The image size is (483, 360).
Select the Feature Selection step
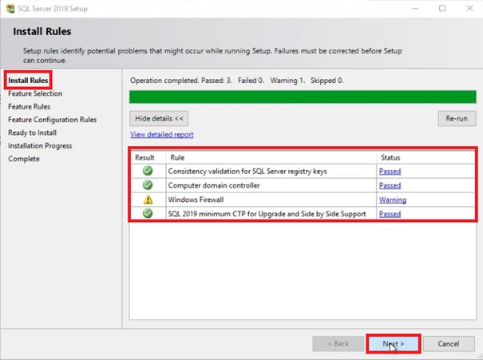(35, 93)
